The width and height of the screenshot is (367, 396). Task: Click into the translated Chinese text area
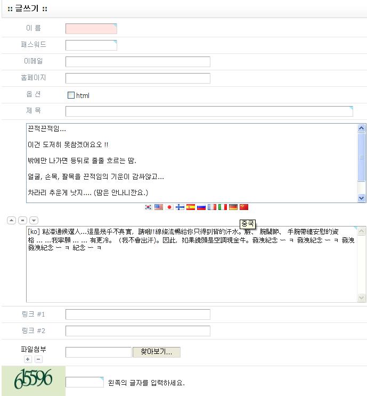192,264
